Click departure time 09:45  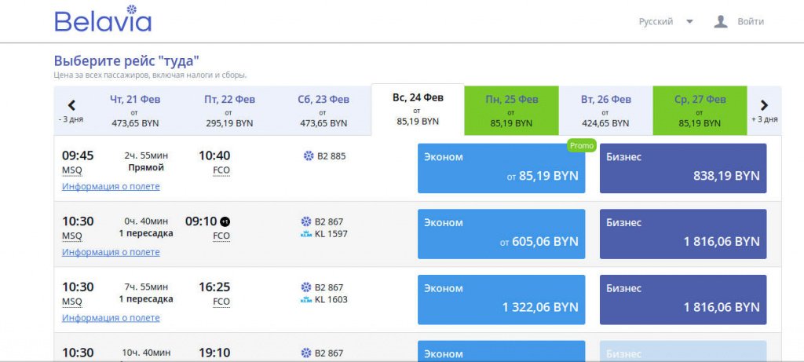click(78, 155)
